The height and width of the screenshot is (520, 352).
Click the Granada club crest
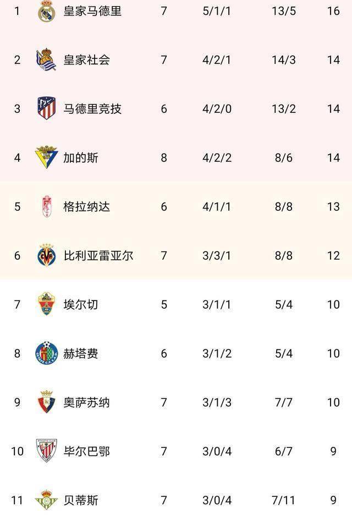(46, 206)
